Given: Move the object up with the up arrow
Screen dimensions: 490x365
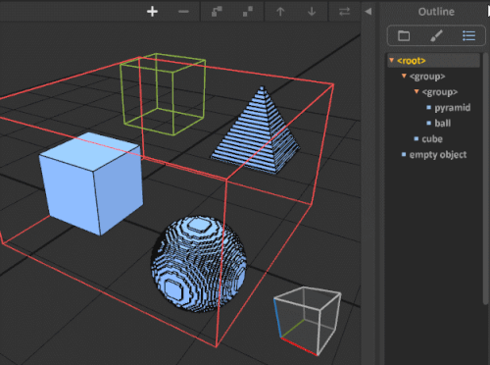Looking at the screenshot, I should [280, 12].
